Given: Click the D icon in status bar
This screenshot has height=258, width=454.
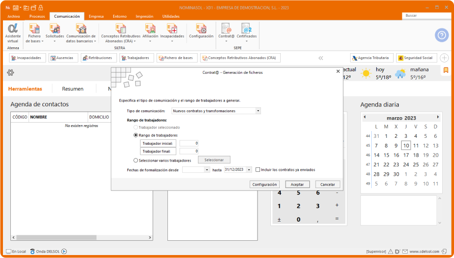Looking at the screenshot, I should [x=398, y=251].
